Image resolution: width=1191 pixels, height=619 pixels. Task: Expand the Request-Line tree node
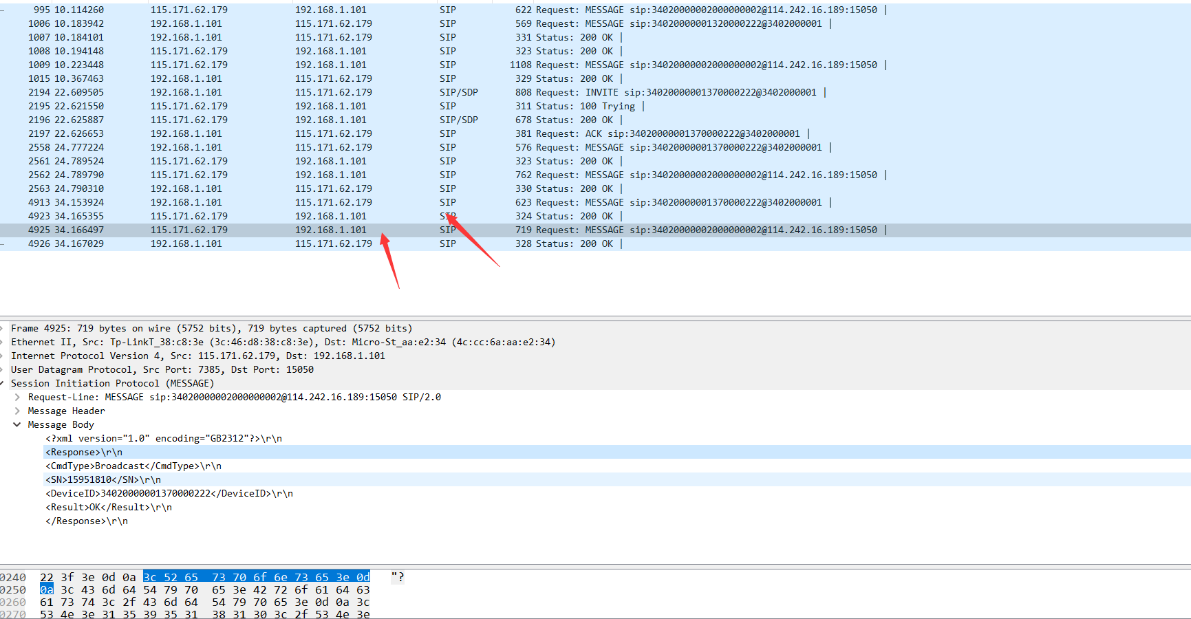point(17,398)
